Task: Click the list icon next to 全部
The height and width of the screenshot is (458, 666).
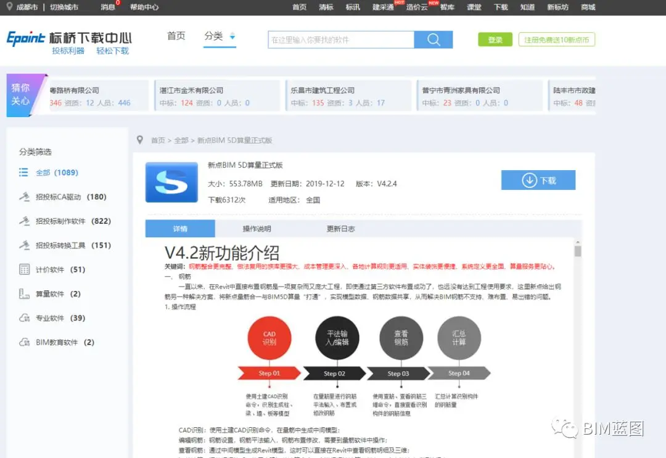Action: click(23, 173)
